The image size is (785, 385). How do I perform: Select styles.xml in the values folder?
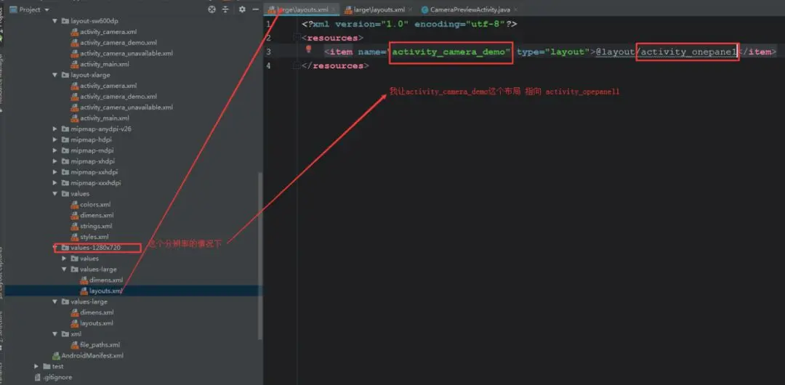(x=94, y=237)
